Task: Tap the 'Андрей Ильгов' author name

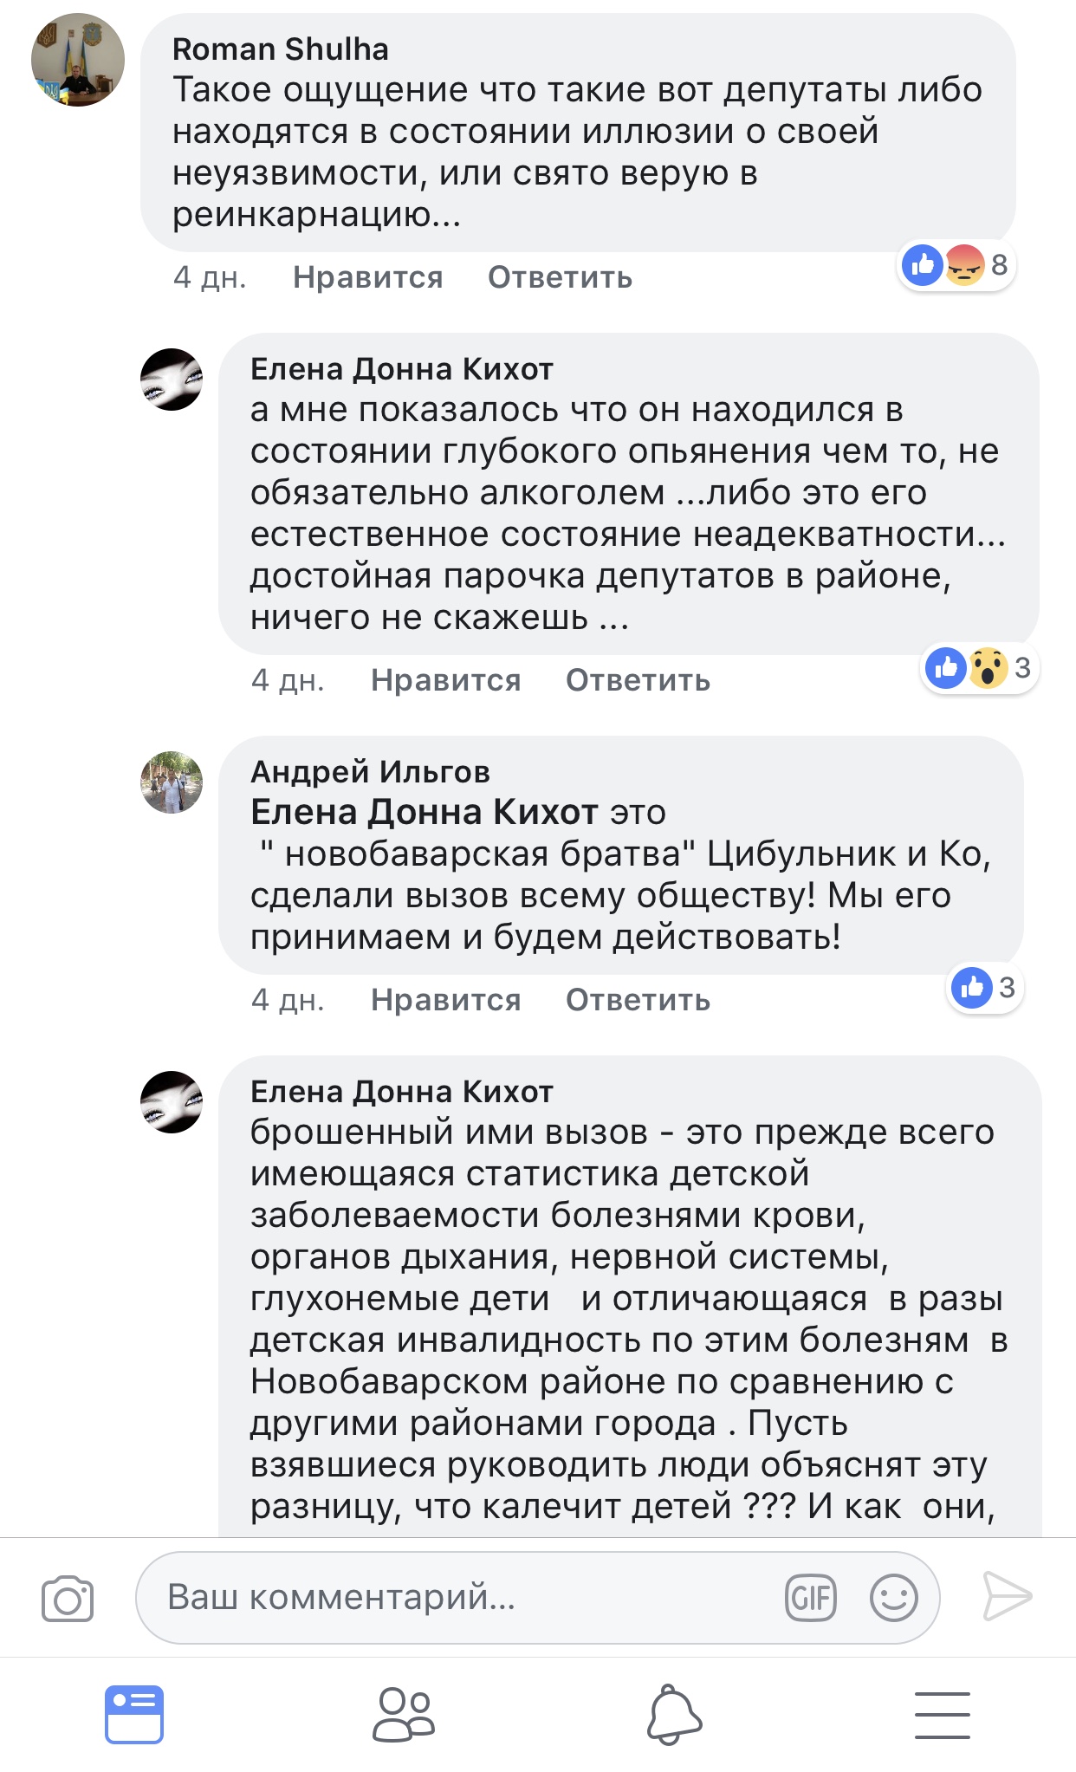Action: pos(370,771)
